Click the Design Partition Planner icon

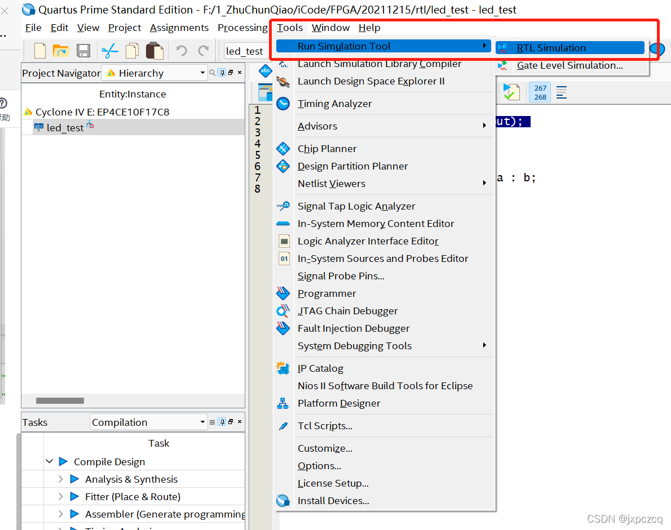pyautogui.click(x=283, y=166)
